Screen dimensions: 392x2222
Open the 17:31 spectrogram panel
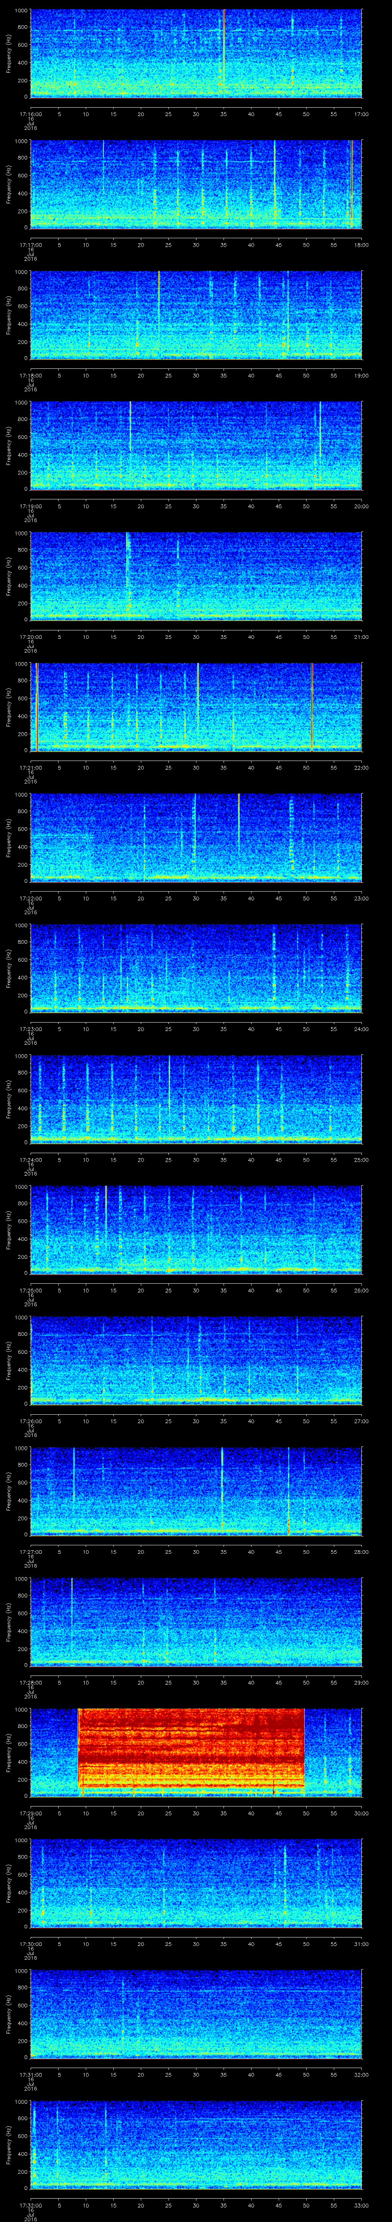click(x=196, y=2014)
